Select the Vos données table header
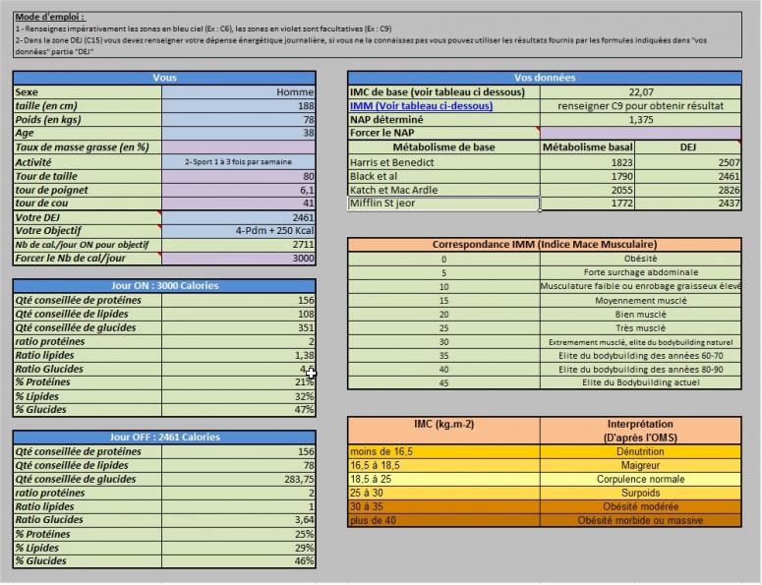The width and height of the screenshot is (762, 585). tap(545, 78)
